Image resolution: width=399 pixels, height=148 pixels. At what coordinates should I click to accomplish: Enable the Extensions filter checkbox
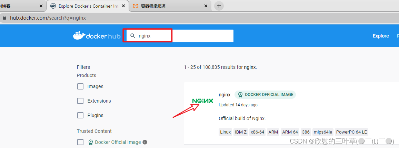[x=80, y=101]
